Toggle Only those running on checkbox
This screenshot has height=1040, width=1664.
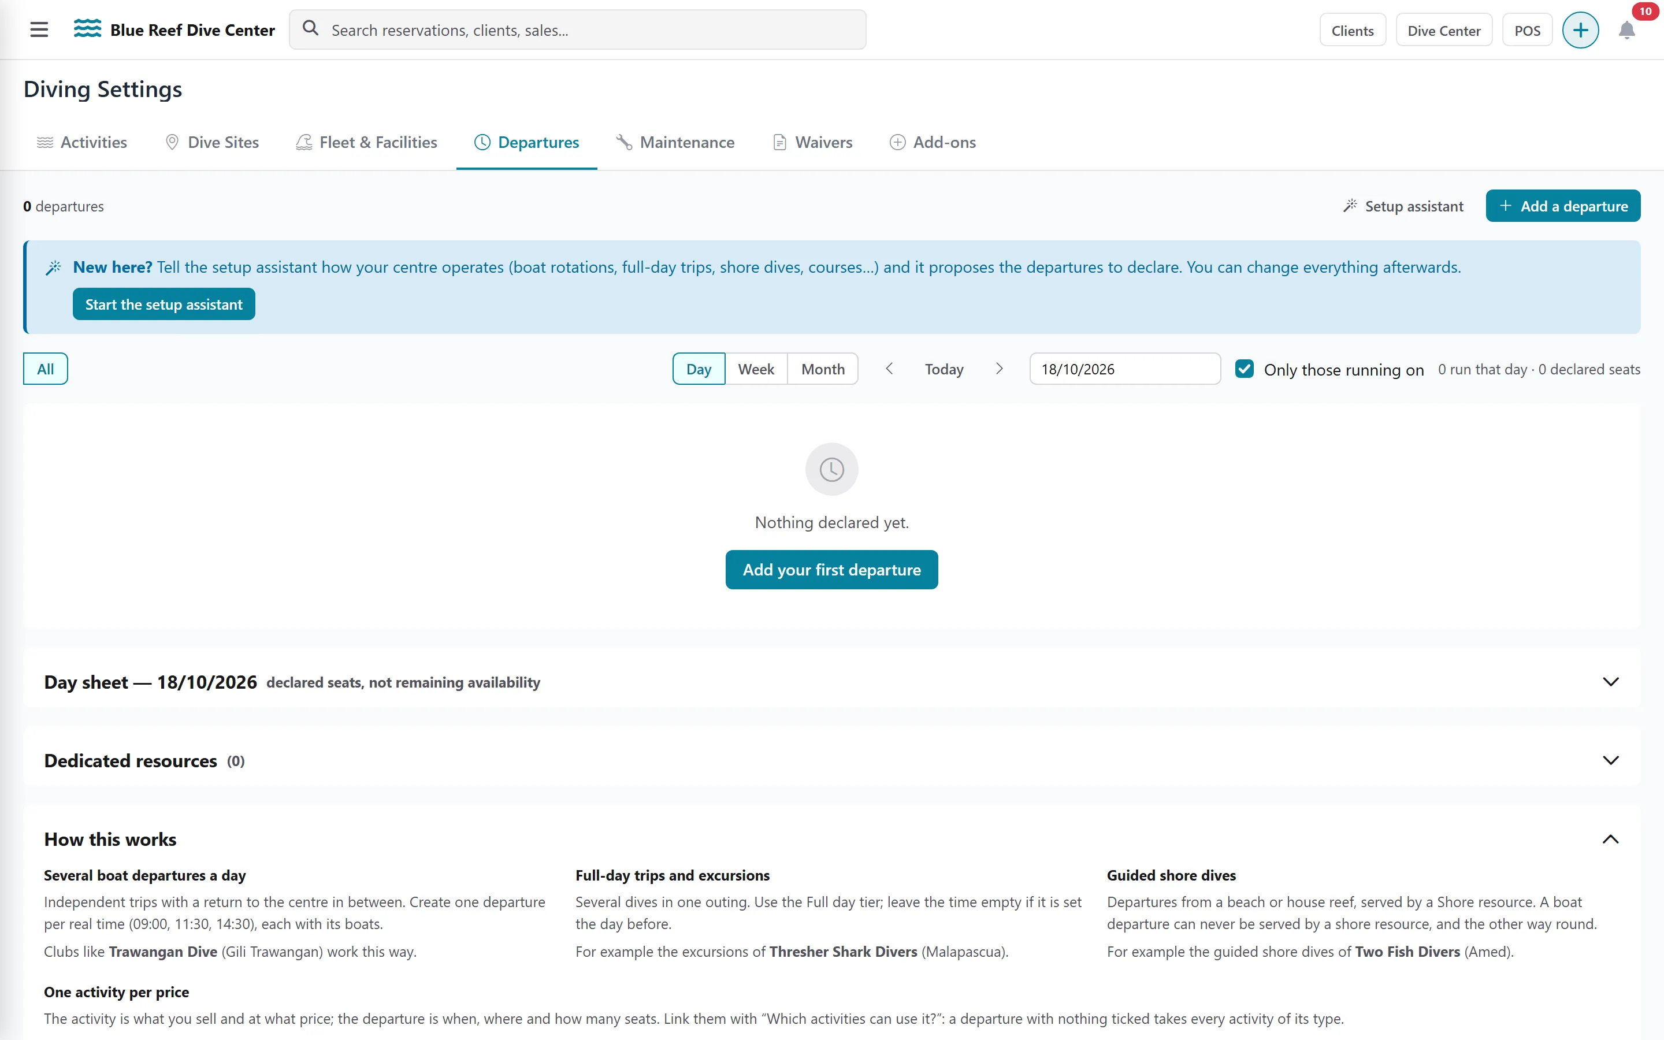(1244, 369)
